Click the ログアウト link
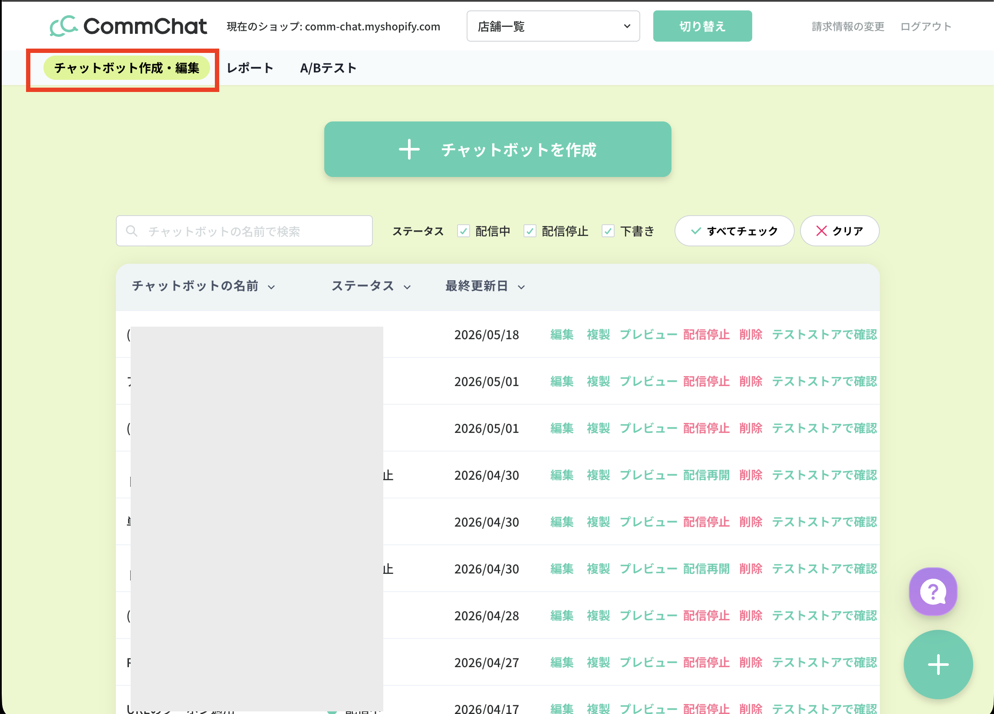This screenshot has width=994, height=714. click(925, 27)
